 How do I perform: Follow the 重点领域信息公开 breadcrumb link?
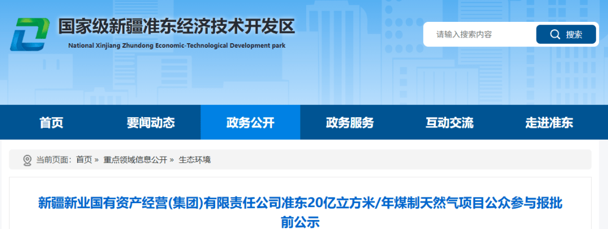click(x=135, y=160)
